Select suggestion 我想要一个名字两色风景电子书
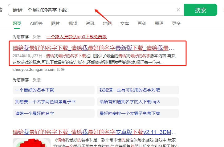 (x=45, y=102)
